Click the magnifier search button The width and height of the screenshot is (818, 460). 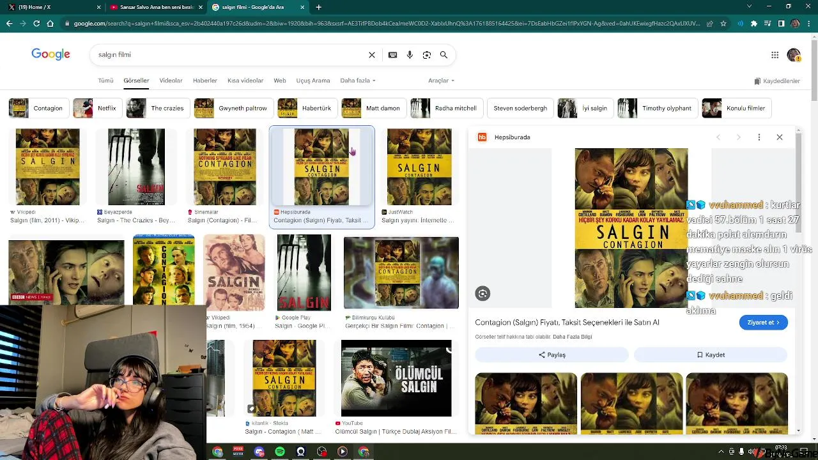(x=444, y=55)
